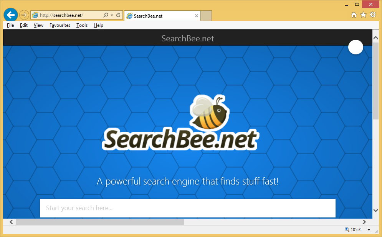The image size is (382, 237).
Task: Expand the zoom level dropdown arrow
Action: [369, 229]
